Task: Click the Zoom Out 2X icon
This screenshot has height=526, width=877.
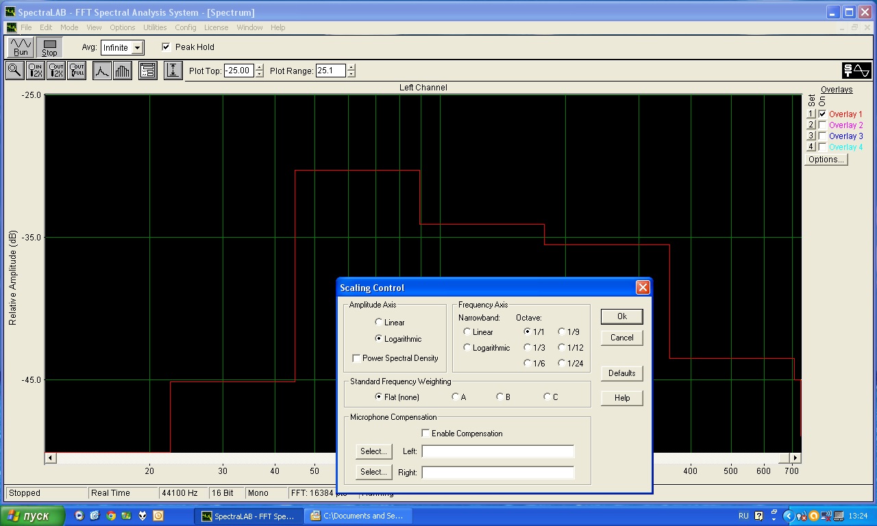Action: point(56,71)
